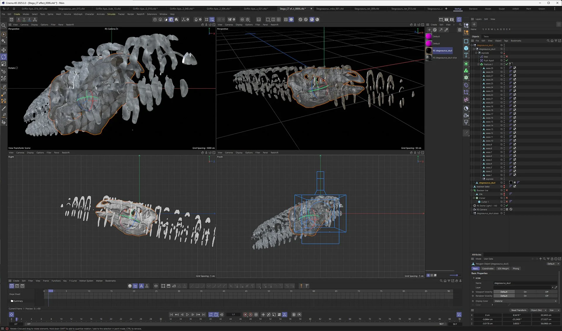
Task: Set Viewport Visibility to Off
Action: (x=546, y=292)
